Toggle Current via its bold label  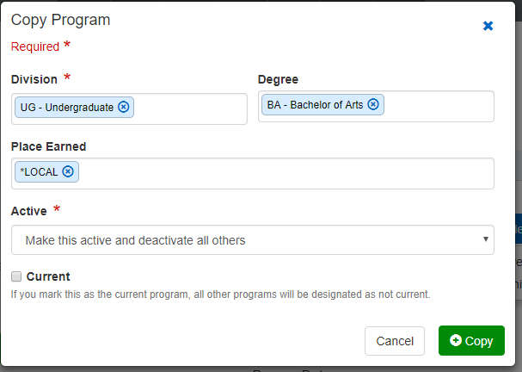48,276
